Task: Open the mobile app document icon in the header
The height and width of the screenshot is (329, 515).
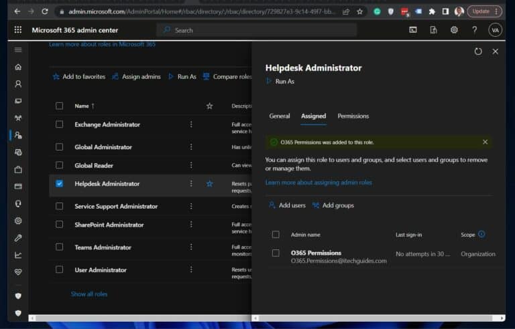Action: [x=433, y=30]
